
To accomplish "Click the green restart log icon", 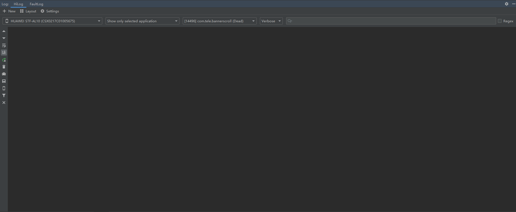I will click(x=4, y=60).
